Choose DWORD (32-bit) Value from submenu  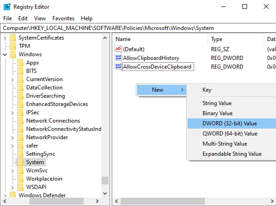[232, 124]
